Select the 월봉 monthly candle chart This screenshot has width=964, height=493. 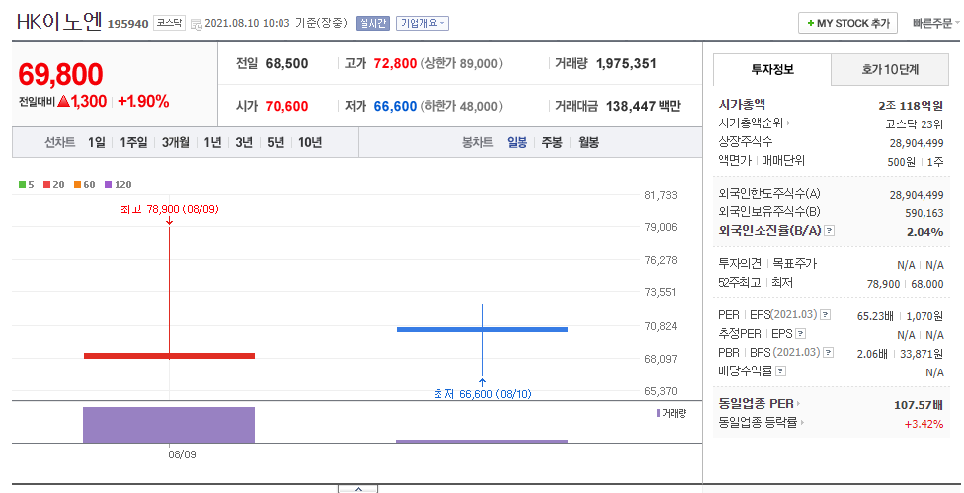(x=589, y=142)
